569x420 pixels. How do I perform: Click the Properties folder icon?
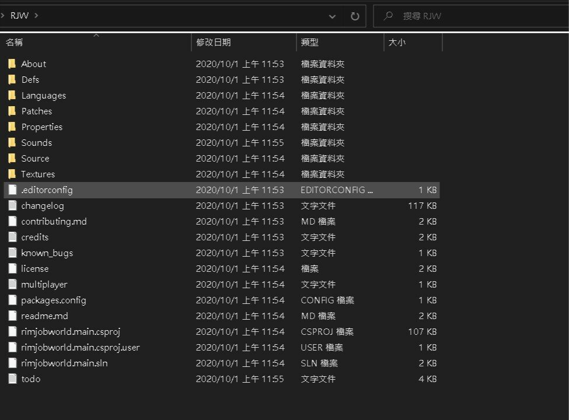click(x=12, y=127)
